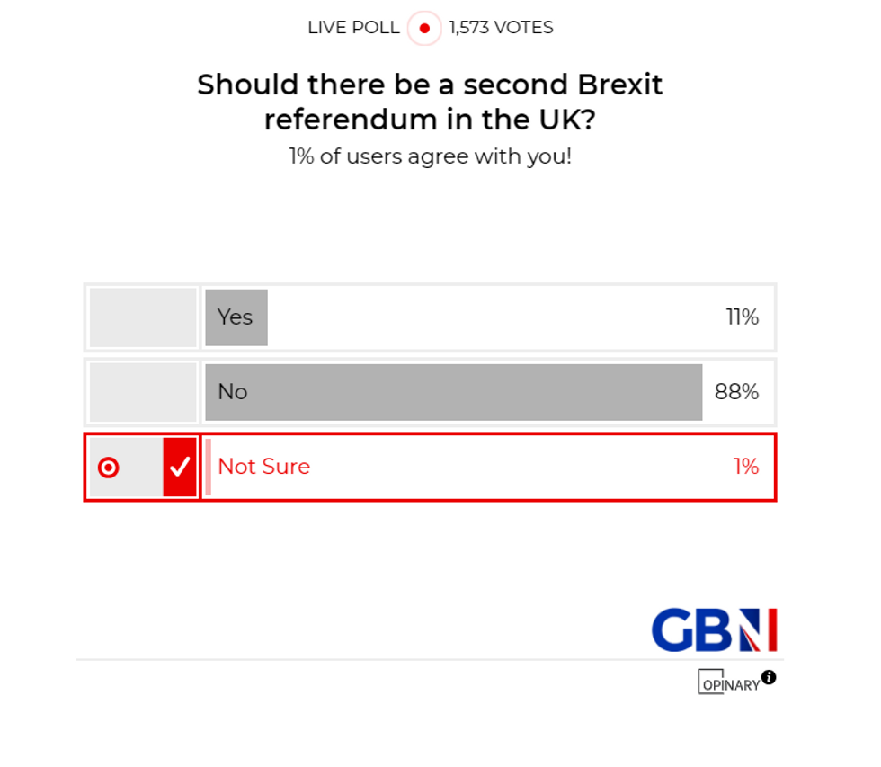Click the red checkmark on Not Sure
Screen dimensions: 881x767
(x=181, y=467)
